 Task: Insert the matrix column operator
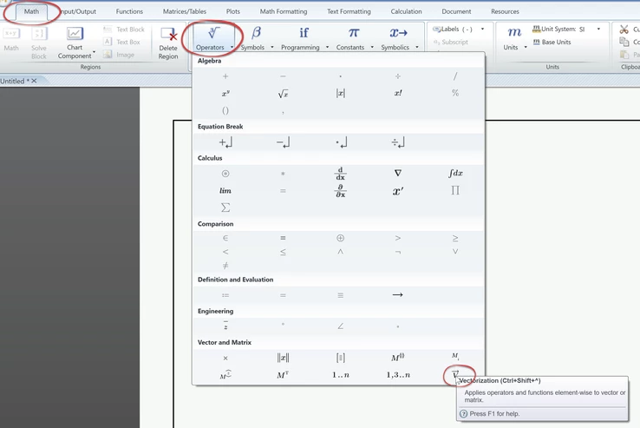398,358
